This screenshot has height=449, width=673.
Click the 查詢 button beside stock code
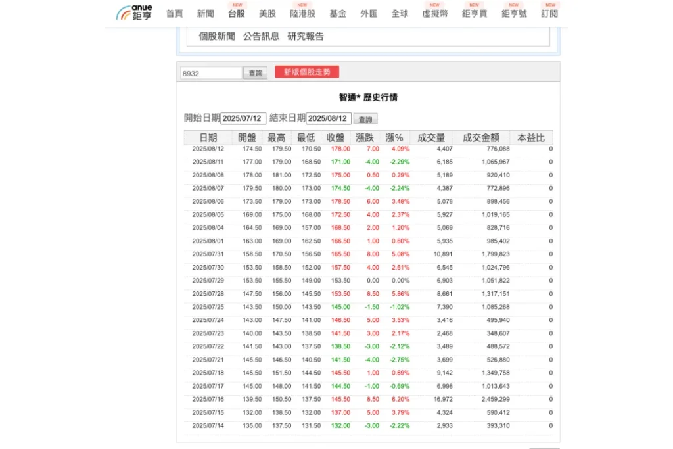click(256, 74)
